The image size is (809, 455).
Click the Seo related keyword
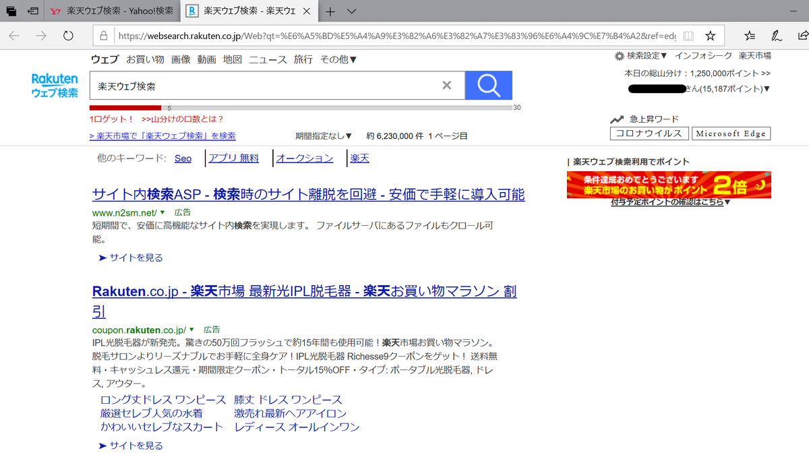[x=183, y=158]
